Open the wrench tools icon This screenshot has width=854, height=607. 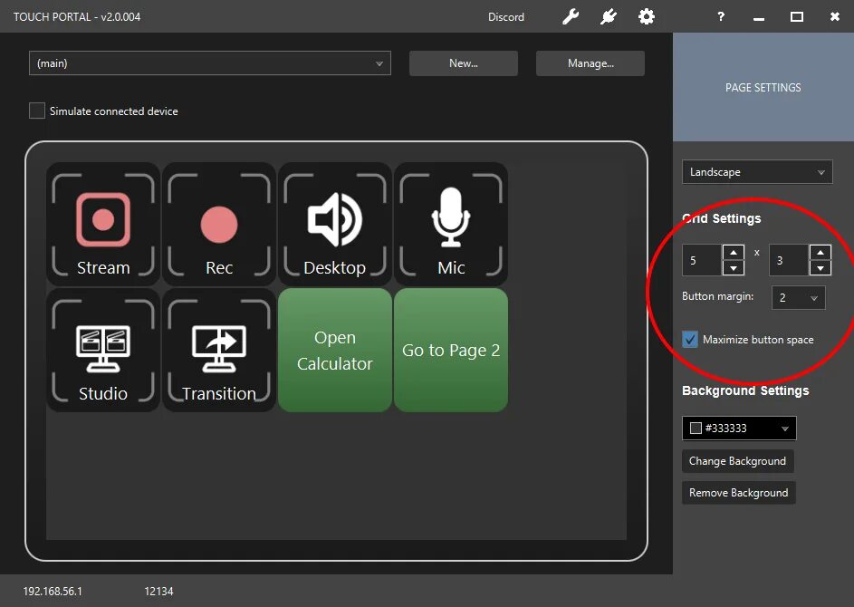[571, 17]
